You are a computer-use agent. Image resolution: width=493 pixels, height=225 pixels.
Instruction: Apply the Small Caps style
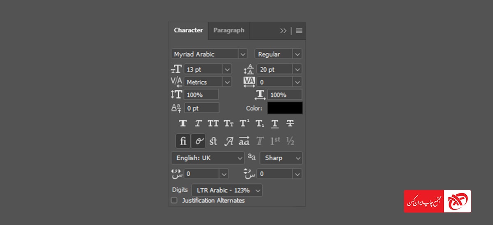coord(228,123)
